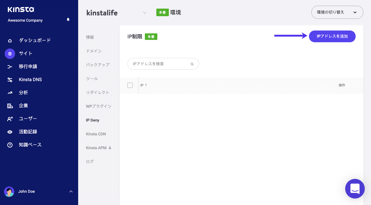This screenshot has width=371, height=205.
Task: Select the サイト icon in the sidebar
Action: (10, 53)
